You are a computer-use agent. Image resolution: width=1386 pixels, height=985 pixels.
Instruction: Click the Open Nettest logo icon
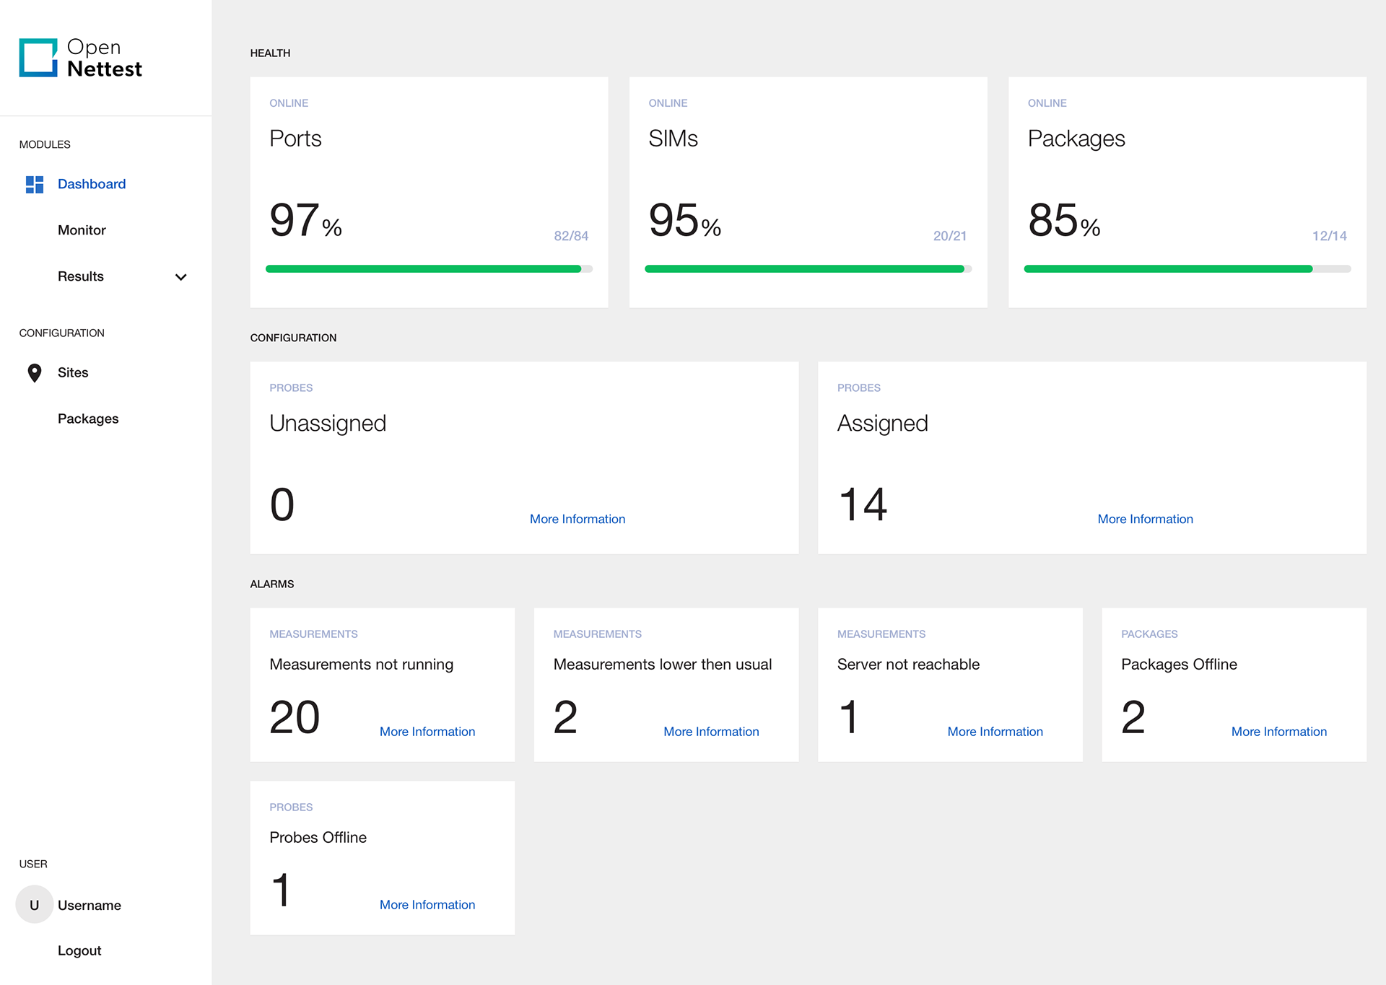click(x=38, y=58)
